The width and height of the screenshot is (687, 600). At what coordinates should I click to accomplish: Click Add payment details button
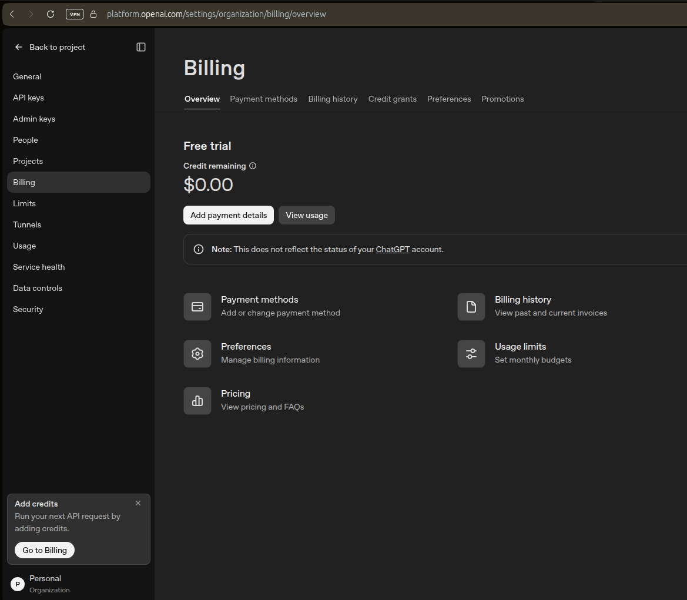click(229, 215)
